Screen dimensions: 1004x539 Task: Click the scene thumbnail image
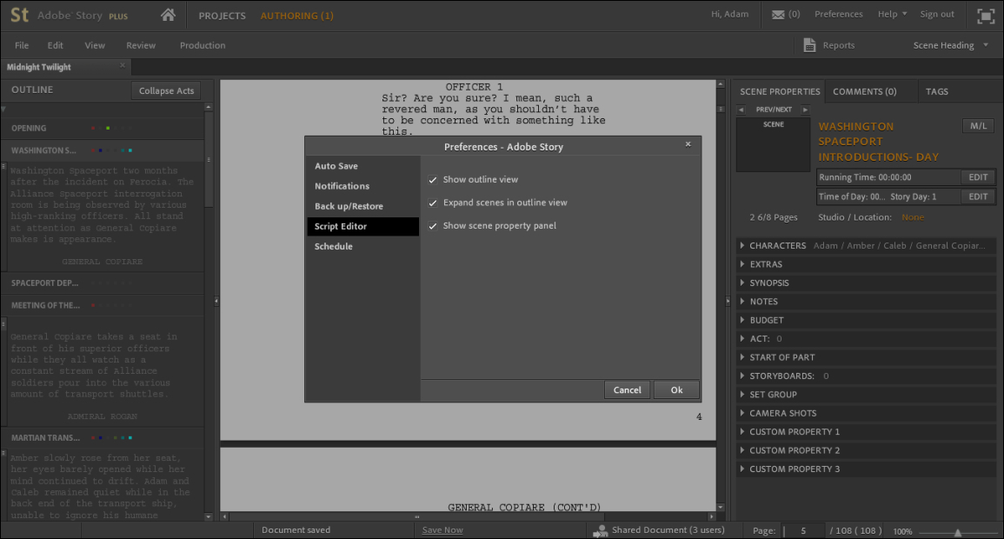(x=773, y=144)
